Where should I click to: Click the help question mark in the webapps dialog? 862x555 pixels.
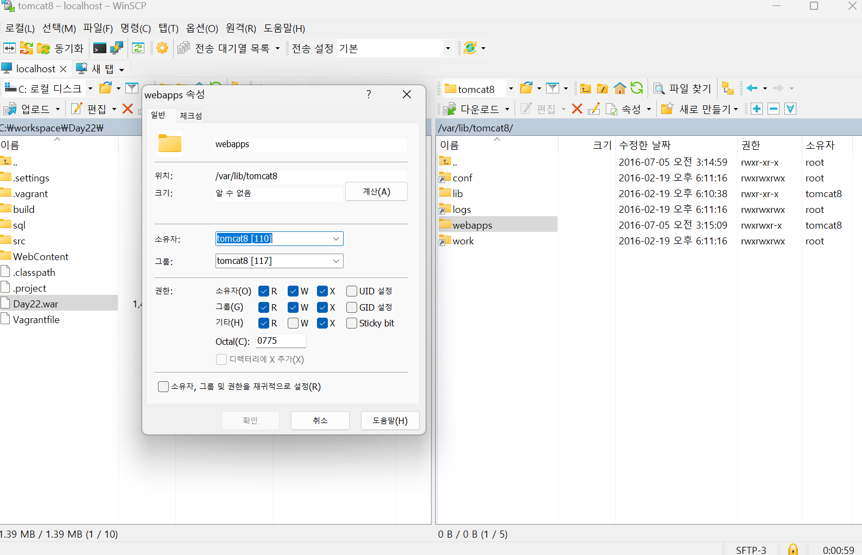369,94
